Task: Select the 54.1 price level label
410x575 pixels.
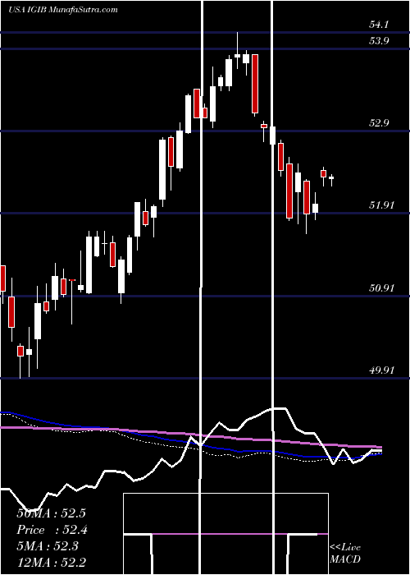Action: (379, 25)
